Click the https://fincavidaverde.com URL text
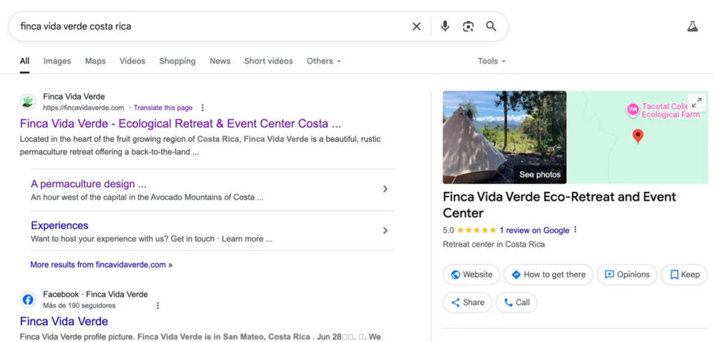 pyautogui.click(x=84, y=108)
